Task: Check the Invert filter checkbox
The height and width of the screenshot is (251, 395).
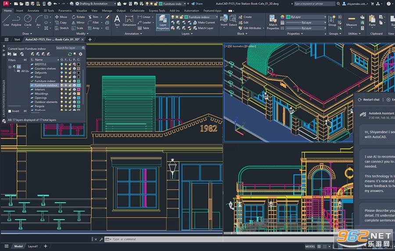Action: [10, 111]
